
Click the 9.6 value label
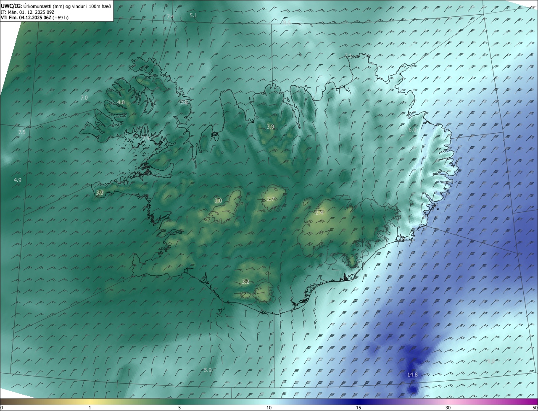pos(287,22)
